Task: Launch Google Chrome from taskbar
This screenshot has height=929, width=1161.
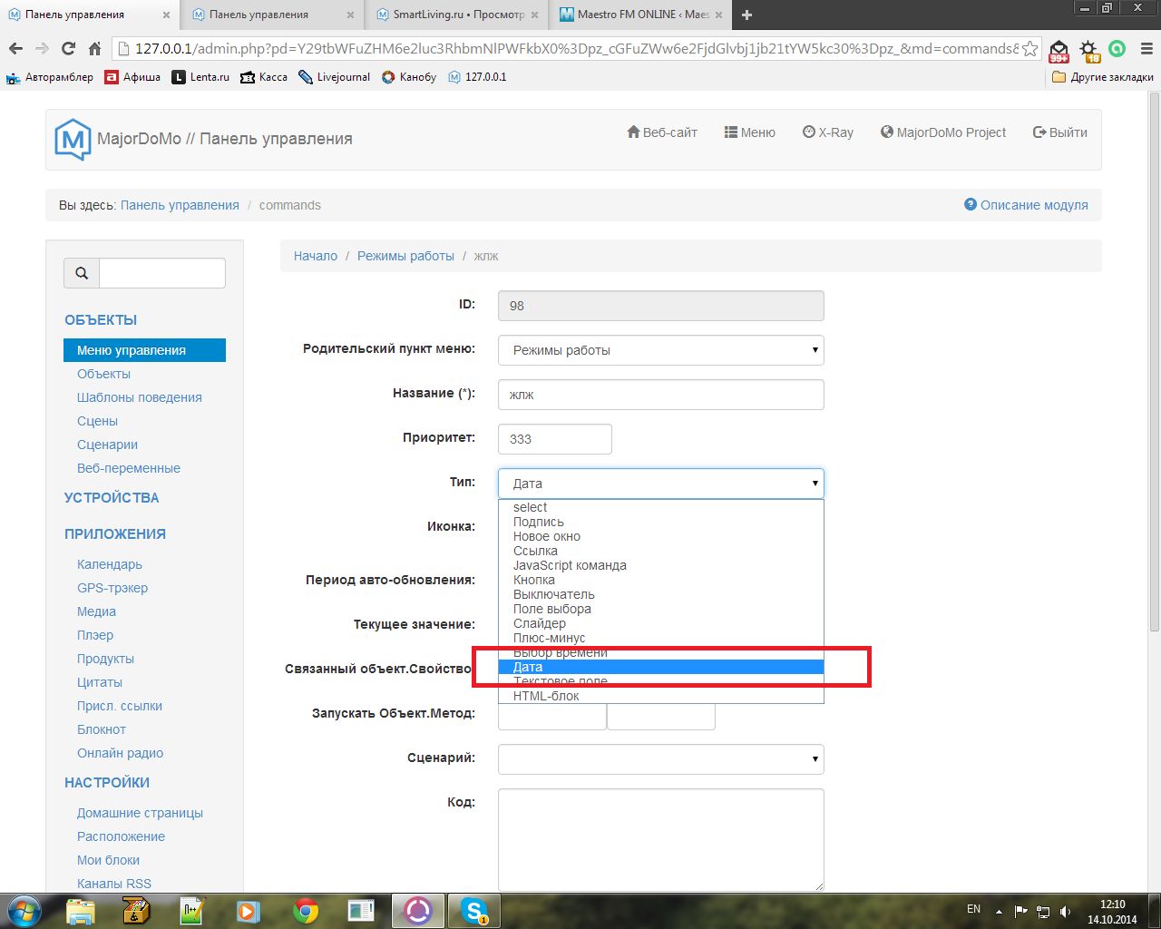Action: [306, 910]
